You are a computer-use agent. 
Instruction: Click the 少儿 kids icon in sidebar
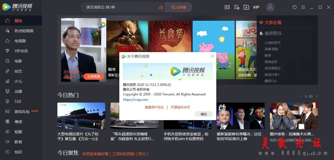[x=7, y=81]
